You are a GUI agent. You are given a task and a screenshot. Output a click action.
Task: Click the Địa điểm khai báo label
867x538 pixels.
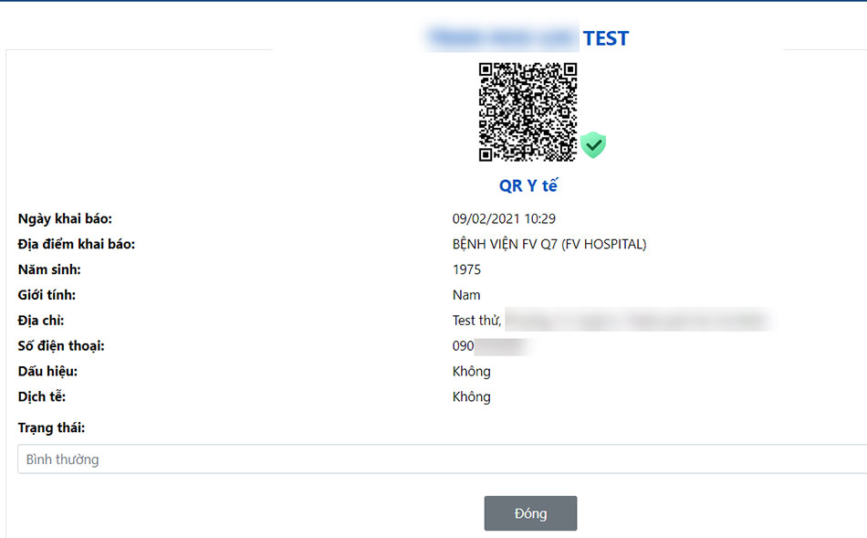77,244
